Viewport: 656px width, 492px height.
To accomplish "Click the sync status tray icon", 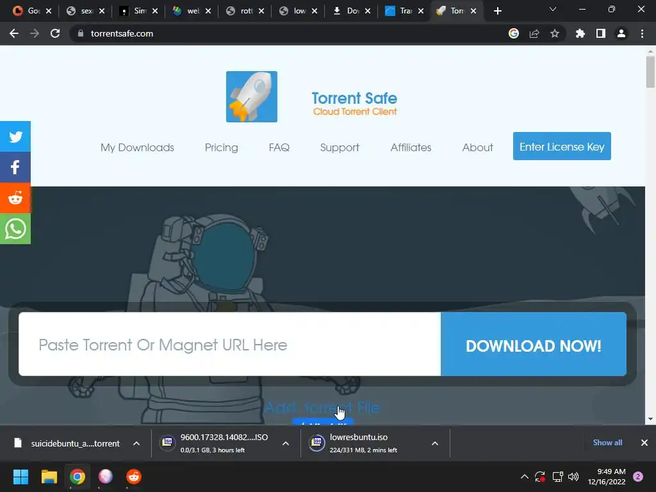I will point(539,477).
